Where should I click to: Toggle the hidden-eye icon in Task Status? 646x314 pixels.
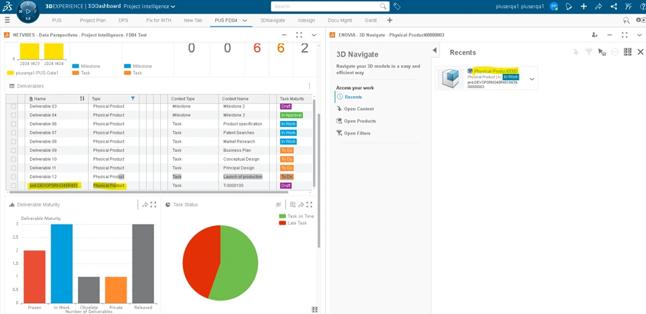278,204
